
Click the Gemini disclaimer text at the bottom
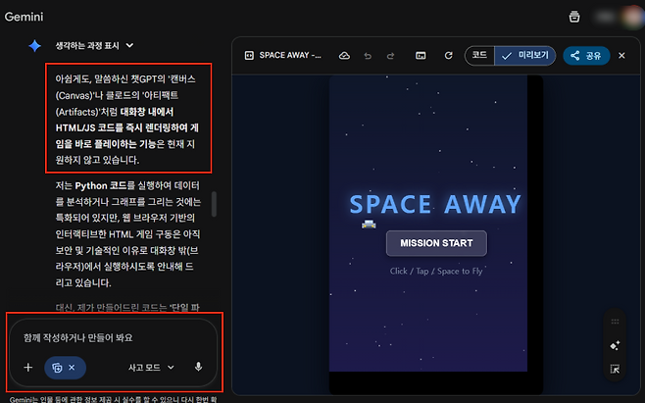pos(113,399)
